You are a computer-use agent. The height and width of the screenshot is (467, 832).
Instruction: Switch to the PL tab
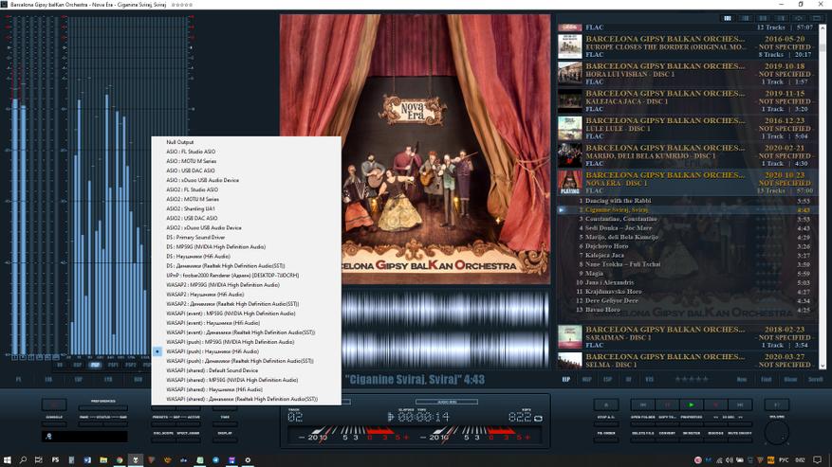click(x=19, y=380)
